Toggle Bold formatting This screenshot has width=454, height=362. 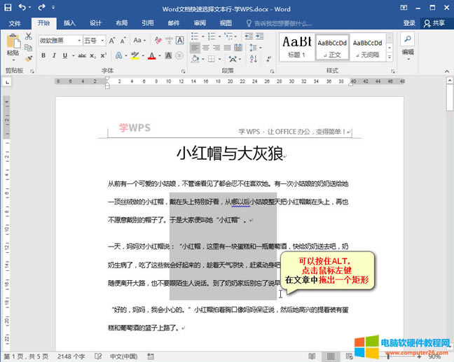coord(43,56)
